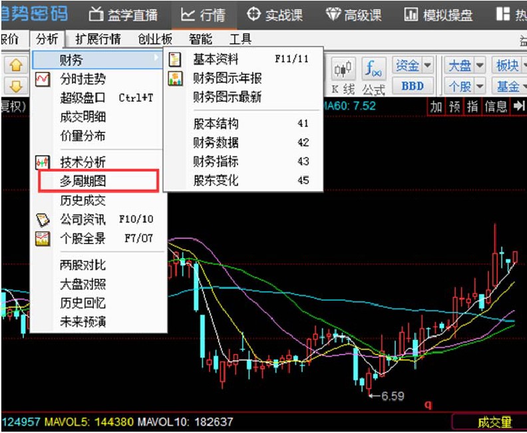This screenshot has height=433, width=527.
Task: Switch to the 实战课 tab
Action: click(x=275, y=14)
